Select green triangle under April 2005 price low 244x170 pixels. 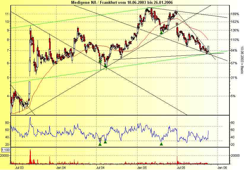coord(161,33)
